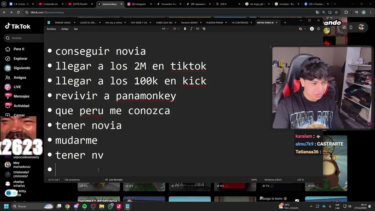Click UTF-8 encoding in status bar
Viewport: 375px width, 211px height.
point(300,180)
